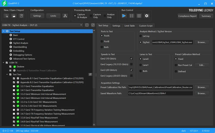Viewport: 215px width, 133px height.
Task: Open the Custom Script tab
Action: click(146, 26)
